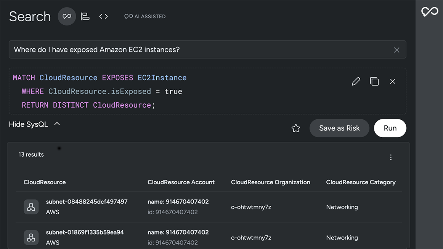The height and width of the screenshot is (249, 443).
Task: Favorite this query with the star icon
Action: coord(296,128)
